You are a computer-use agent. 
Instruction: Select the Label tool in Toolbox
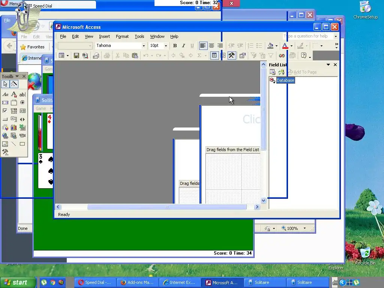5,94
